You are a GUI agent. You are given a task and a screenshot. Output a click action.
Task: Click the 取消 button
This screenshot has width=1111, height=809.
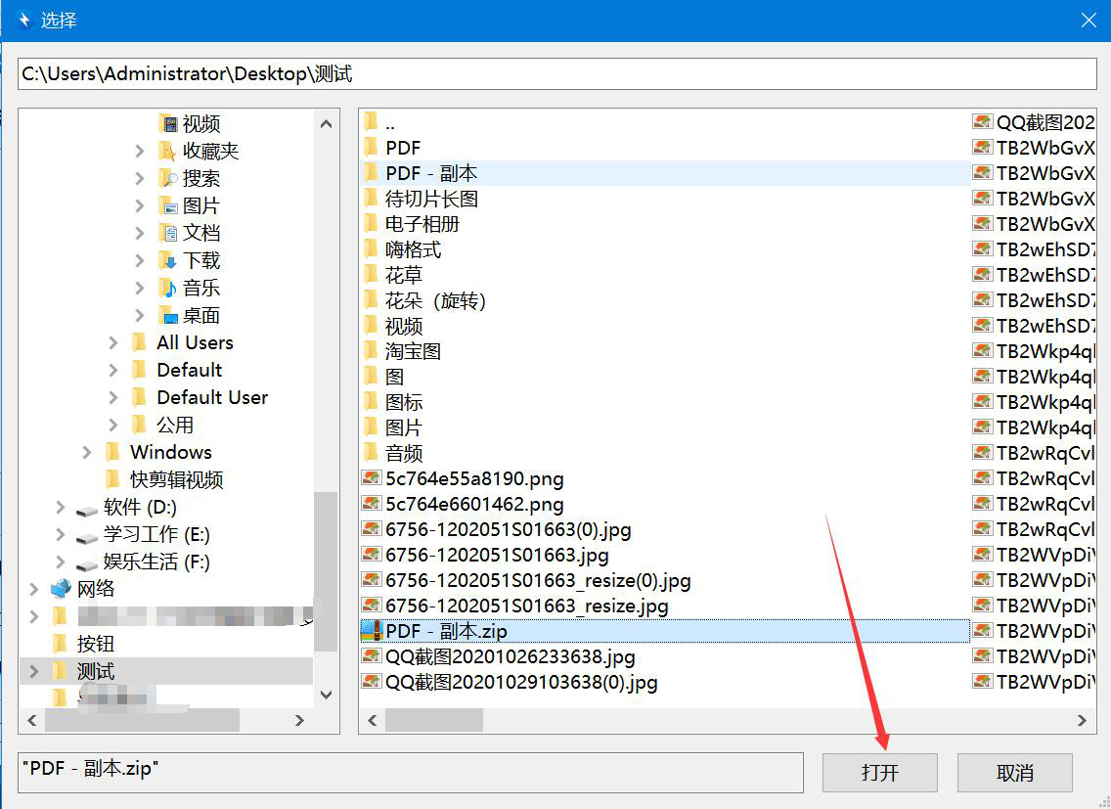pos(1014,772)
